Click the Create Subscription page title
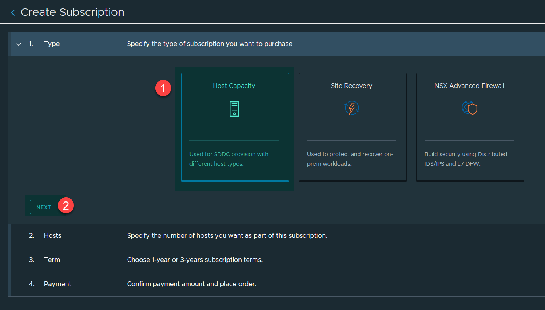Screen dimensions: 545x310 (x=72, y=12)
